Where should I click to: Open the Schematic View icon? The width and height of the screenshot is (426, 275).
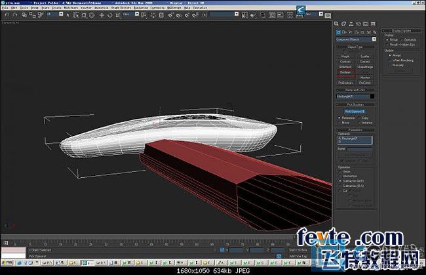click(280, 15)
